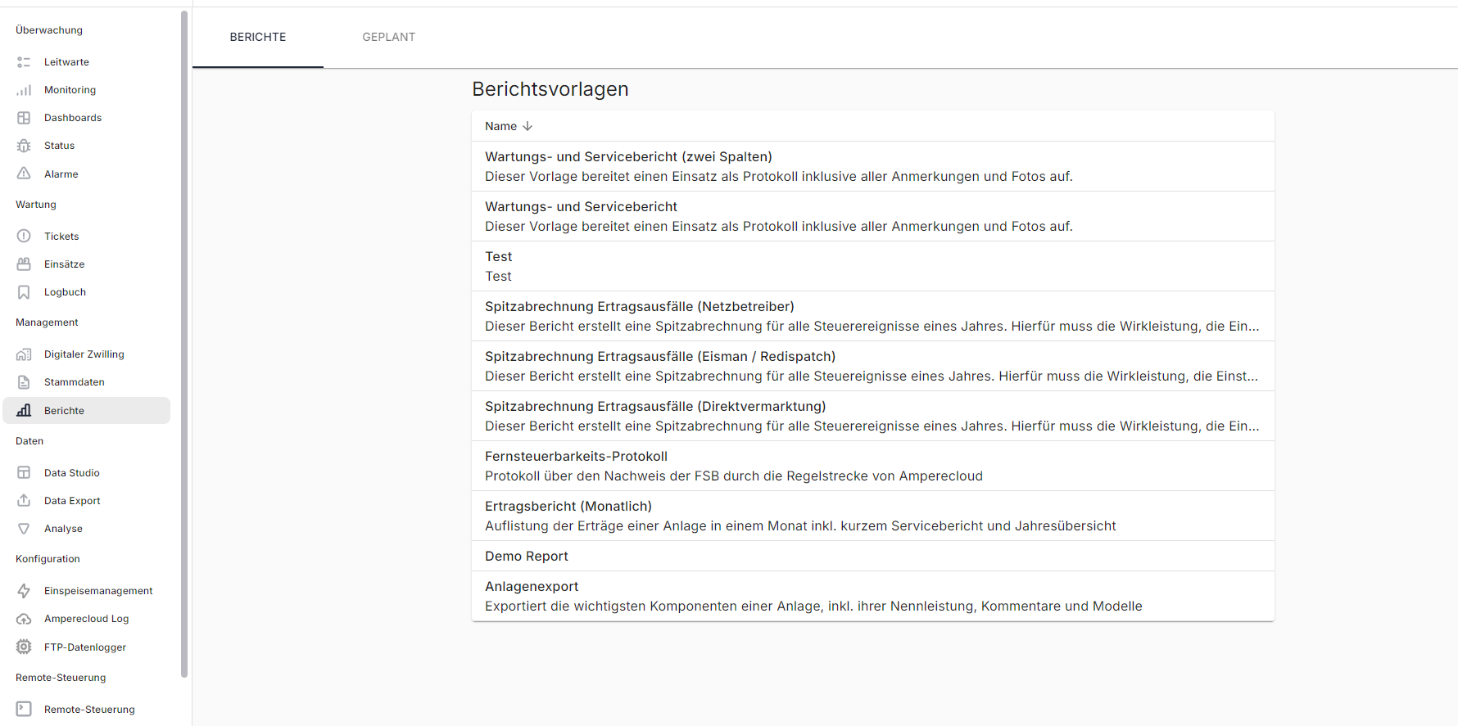The width and height of the screenshot is (1458, 726).
Task: Select the Fernsteuerbarkeits-Protokoll template
Action: click(576, 457)
